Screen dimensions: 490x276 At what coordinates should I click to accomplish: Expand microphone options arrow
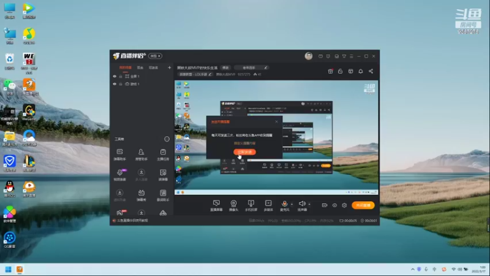pos(292,204)
